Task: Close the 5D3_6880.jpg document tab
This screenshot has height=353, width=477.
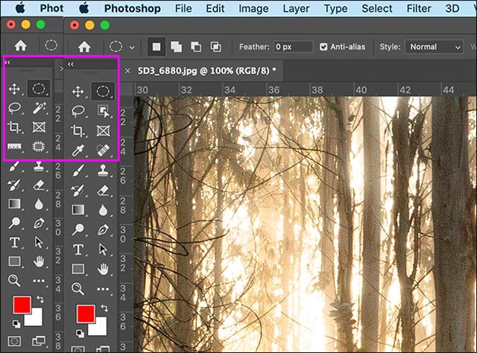Action: (127, 71)
